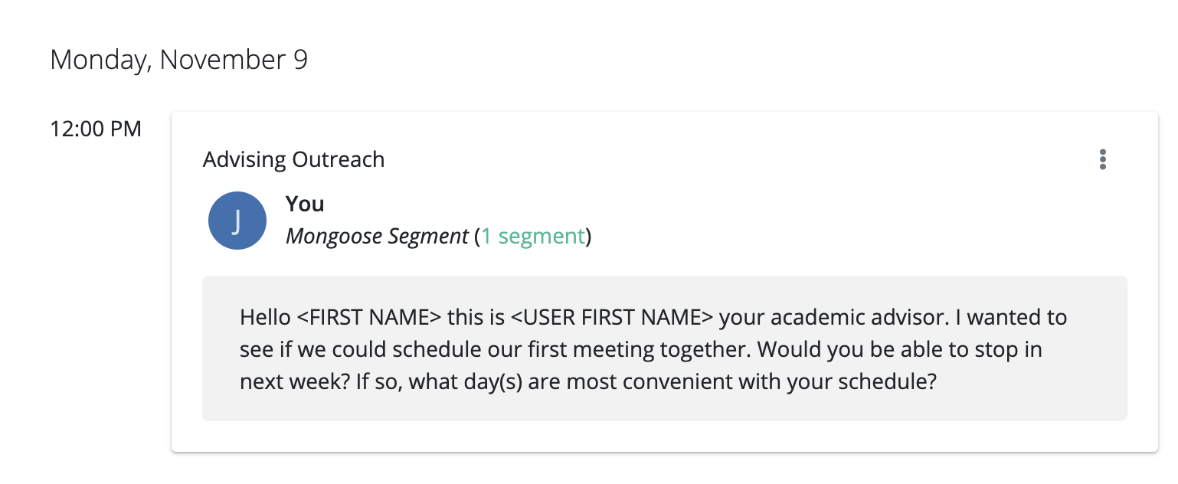The height and width of the screenshot is (484, 1178).
Task: Click the blue J avatar circle
Action: (237, 221)
